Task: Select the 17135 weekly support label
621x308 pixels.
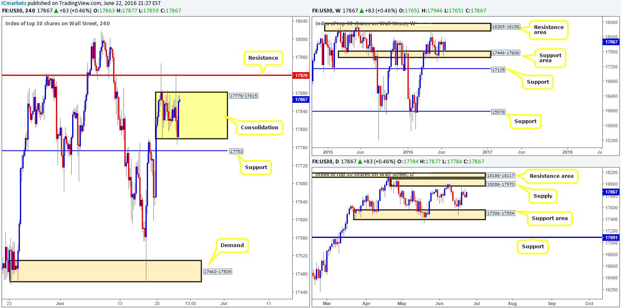Action: [x=498, y=69]
